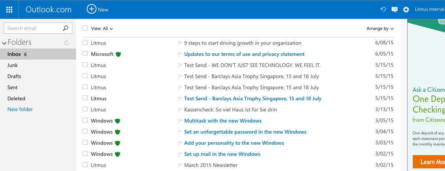Click the shield icon on Set up mail email
445x171 pixels.
(118, 154)
